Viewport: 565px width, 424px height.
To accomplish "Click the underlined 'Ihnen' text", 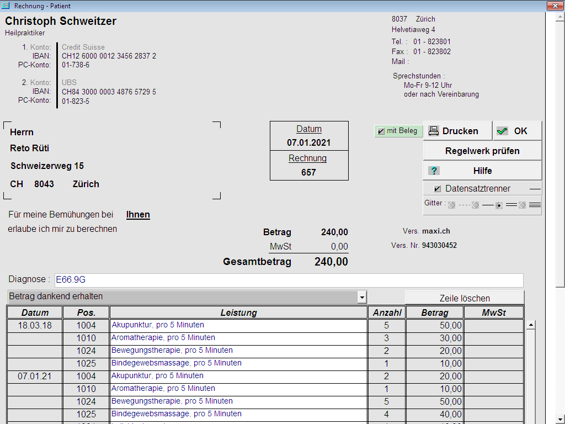I will pyautogui.click(x=138, y=215).
